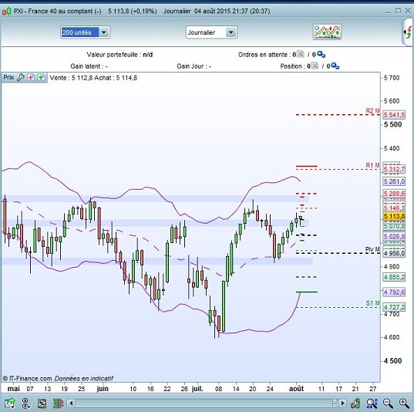The image size is (414, 412).
Task: Click the 4 727,2 S1 price label
Action: pyautogui.click(x=394, y=307)
